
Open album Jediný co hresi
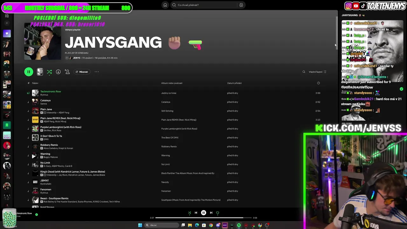coord(169,93)
